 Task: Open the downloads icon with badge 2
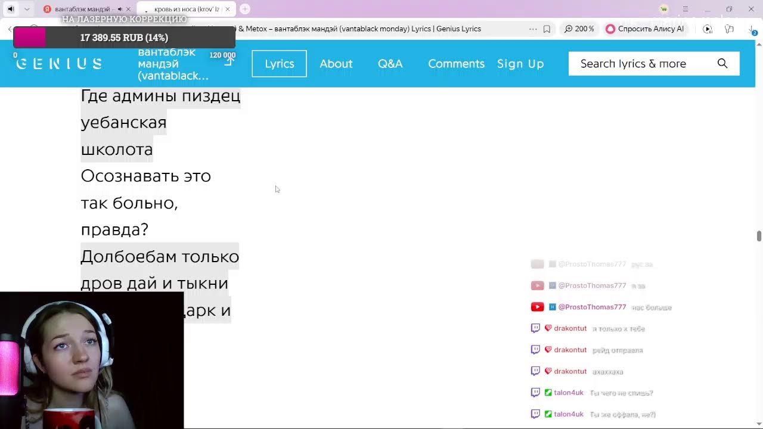[x=752, y=29]
